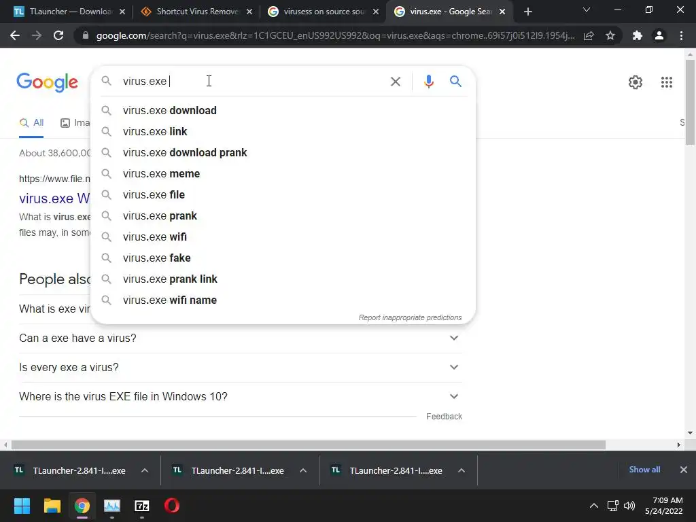Viewport: 696px width, 522px height.
Task: Open Google settings gear icon
Action: click(636, 82)
